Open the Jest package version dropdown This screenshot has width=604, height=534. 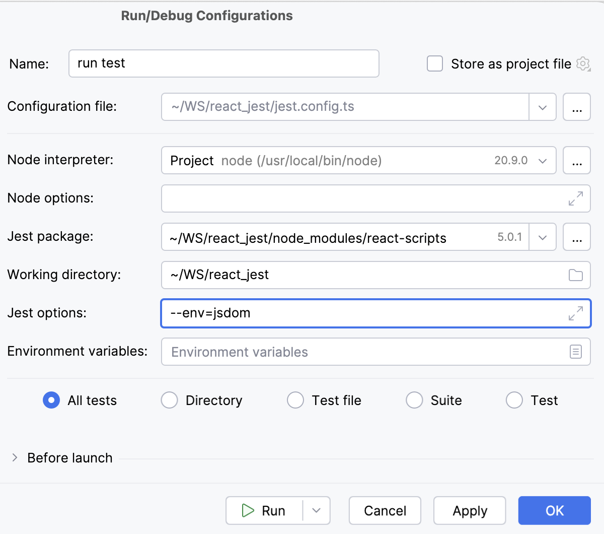pos(543,237)
